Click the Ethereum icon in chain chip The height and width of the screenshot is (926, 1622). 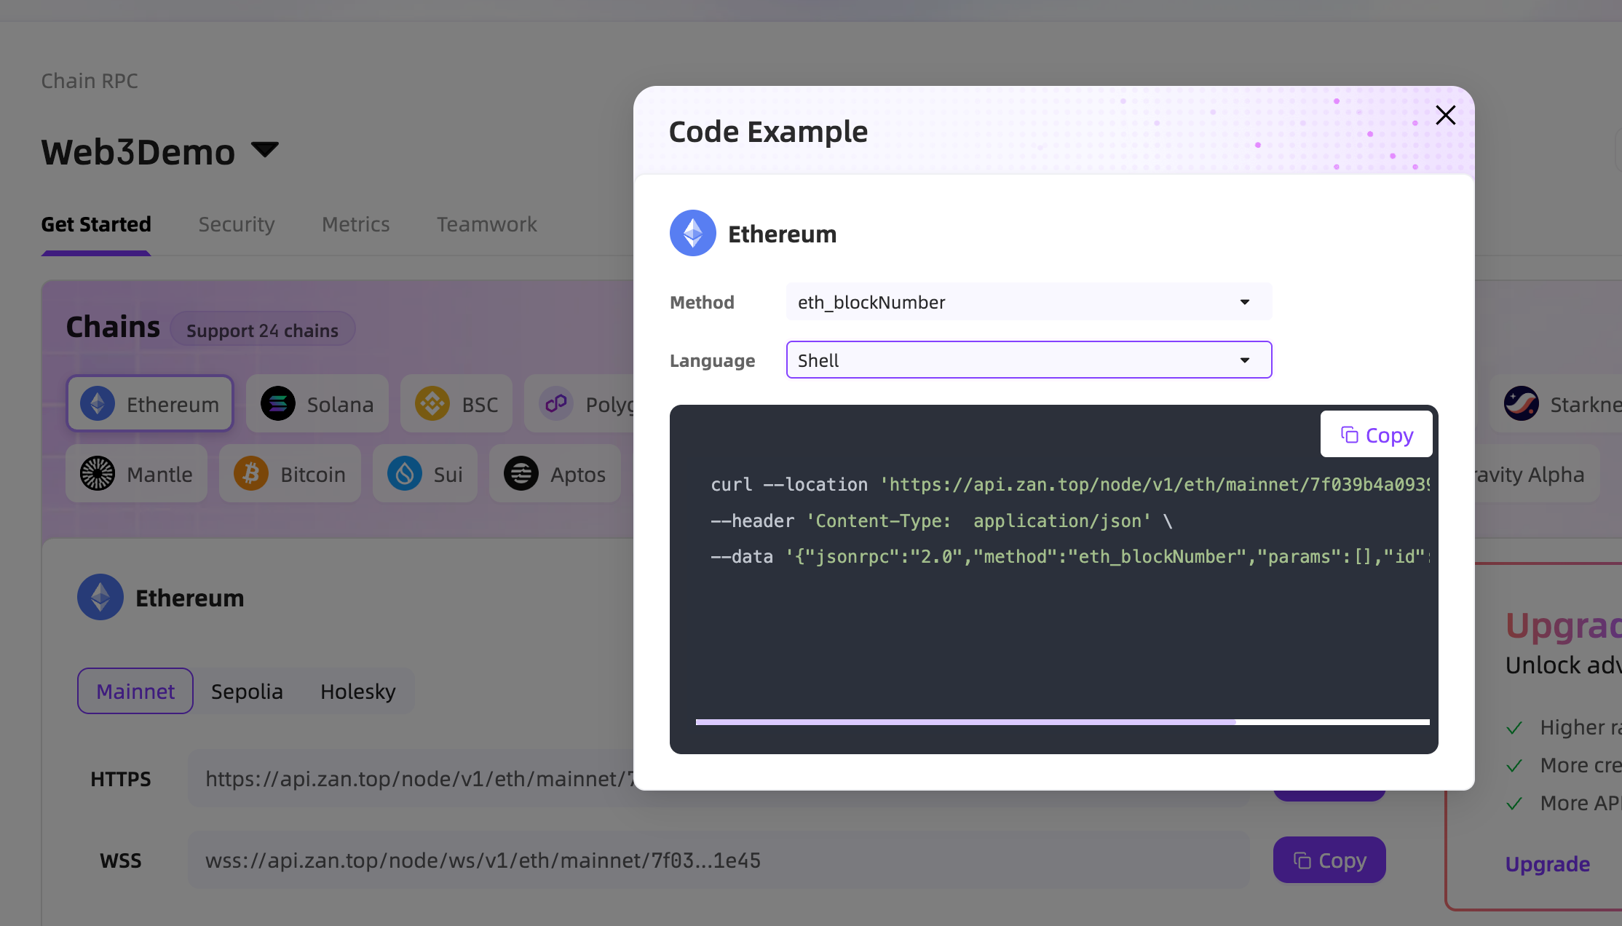tap(98, 403)
